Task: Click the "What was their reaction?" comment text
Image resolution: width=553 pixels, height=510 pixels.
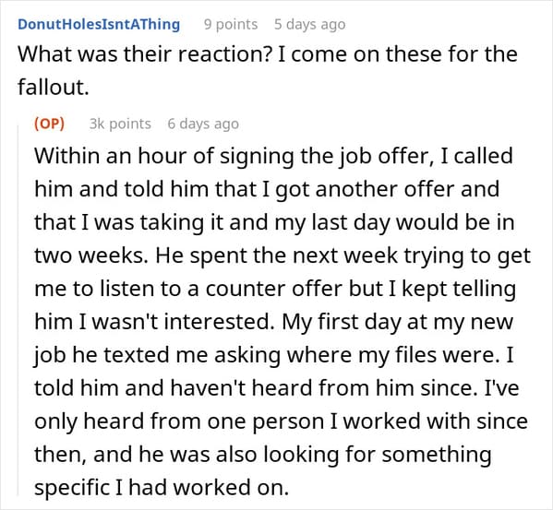Action: [x=146, y=54]
